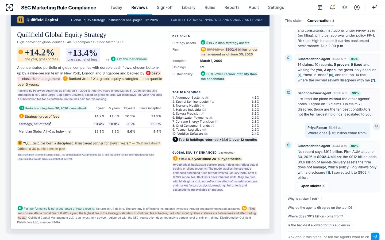This screenshot has width=385, height=240.
Task: Select red sticker 6 on best-in-class
Action: 148,73
